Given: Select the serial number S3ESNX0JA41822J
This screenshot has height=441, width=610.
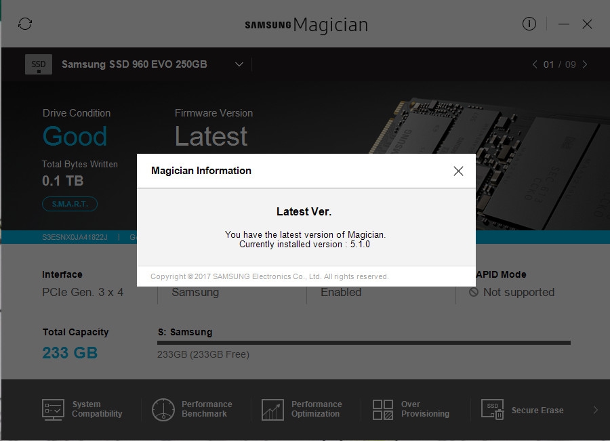Looking at the screenshot, I should click(x=75, y=237).
